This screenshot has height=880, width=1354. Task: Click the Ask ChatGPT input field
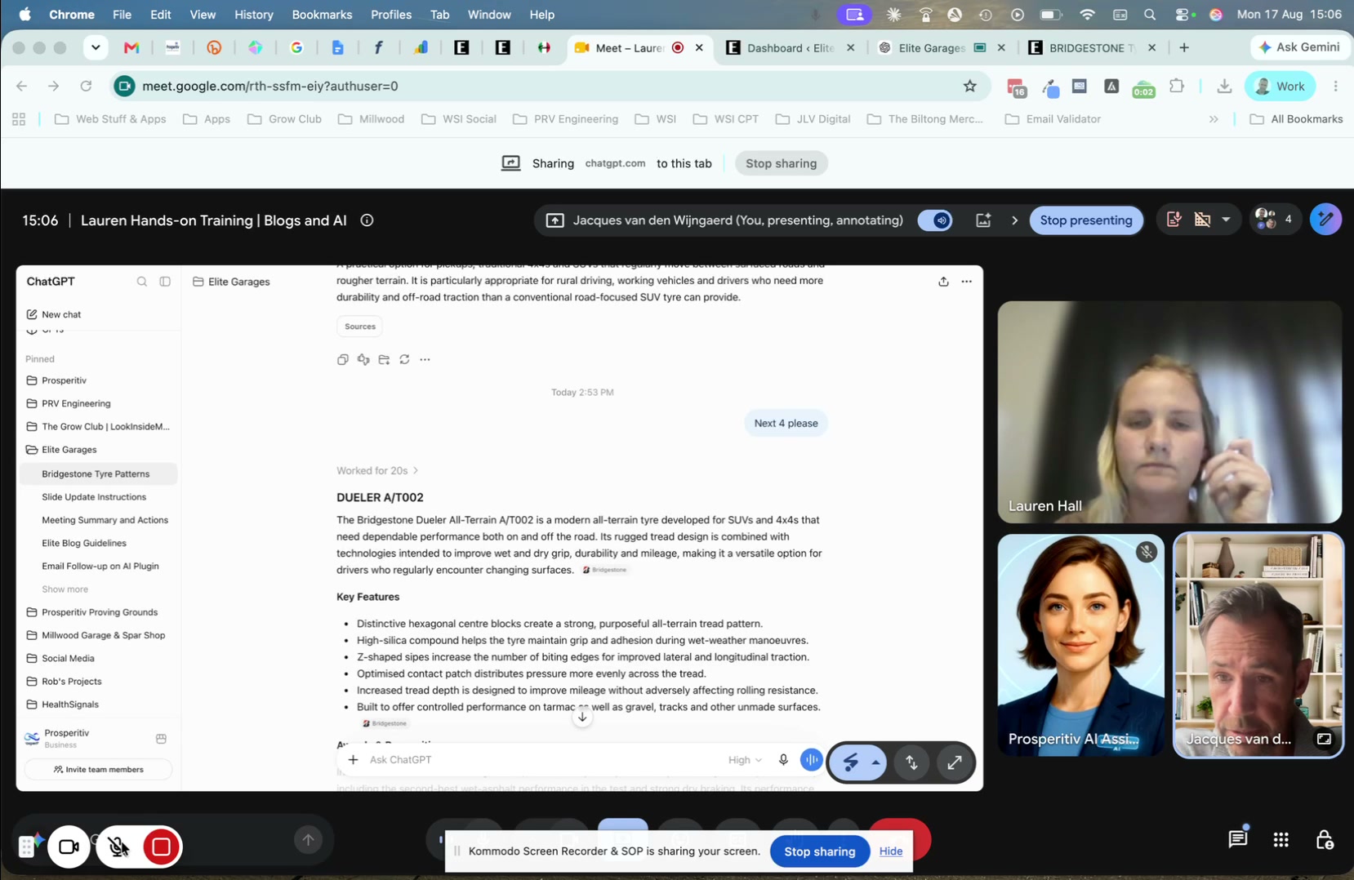point(539,760)
